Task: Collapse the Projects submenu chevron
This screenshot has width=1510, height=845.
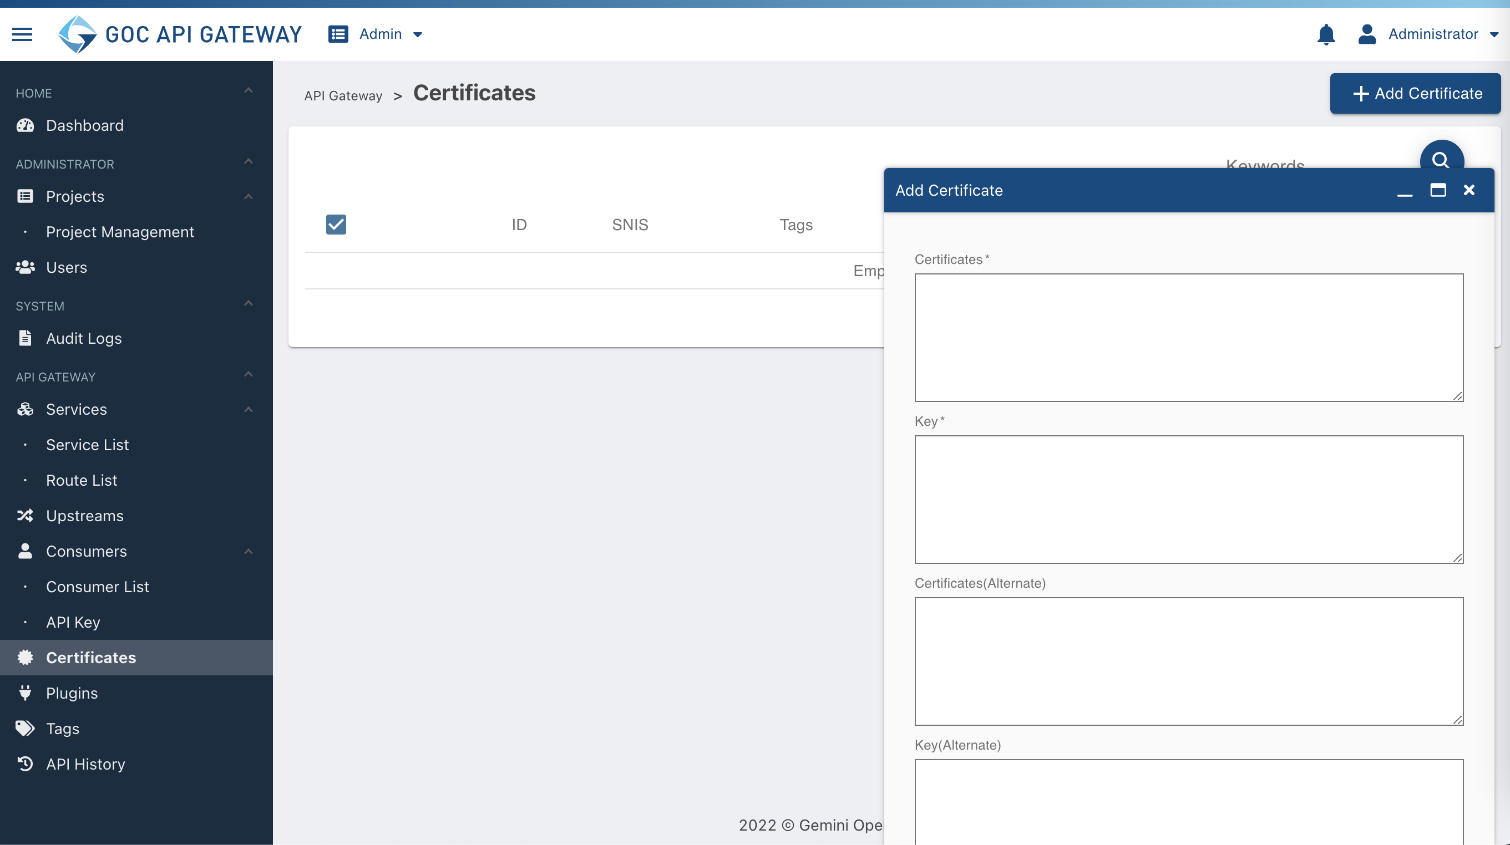Action: pyautogui.click(x=249, y=196)
